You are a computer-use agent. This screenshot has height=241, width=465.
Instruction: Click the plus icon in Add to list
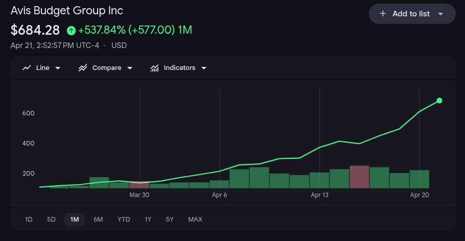[x=383, y=14]
